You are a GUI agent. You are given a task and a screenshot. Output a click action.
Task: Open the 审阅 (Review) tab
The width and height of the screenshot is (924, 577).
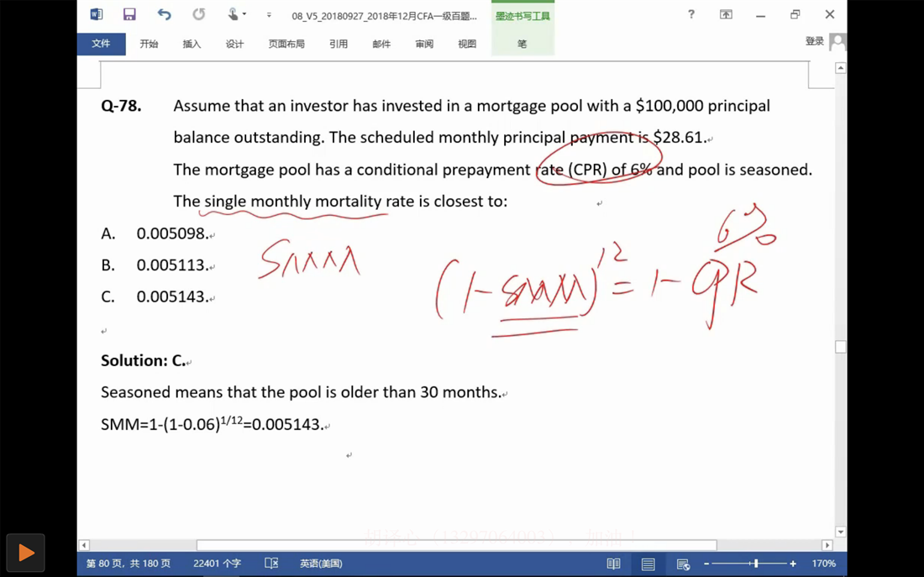(x=424, y=44)
